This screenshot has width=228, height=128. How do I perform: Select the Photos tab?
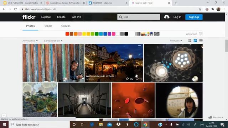coord(30,26)
